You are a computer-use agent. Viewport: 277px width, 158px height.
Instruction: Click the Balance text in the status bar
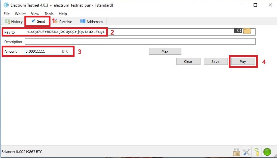(x=22, y=152)
